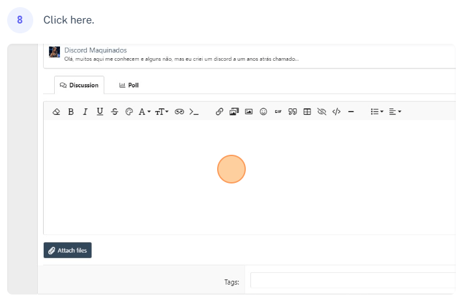461x301 pixels.
Task: Open the text color palette
Action: click(129, 112)
